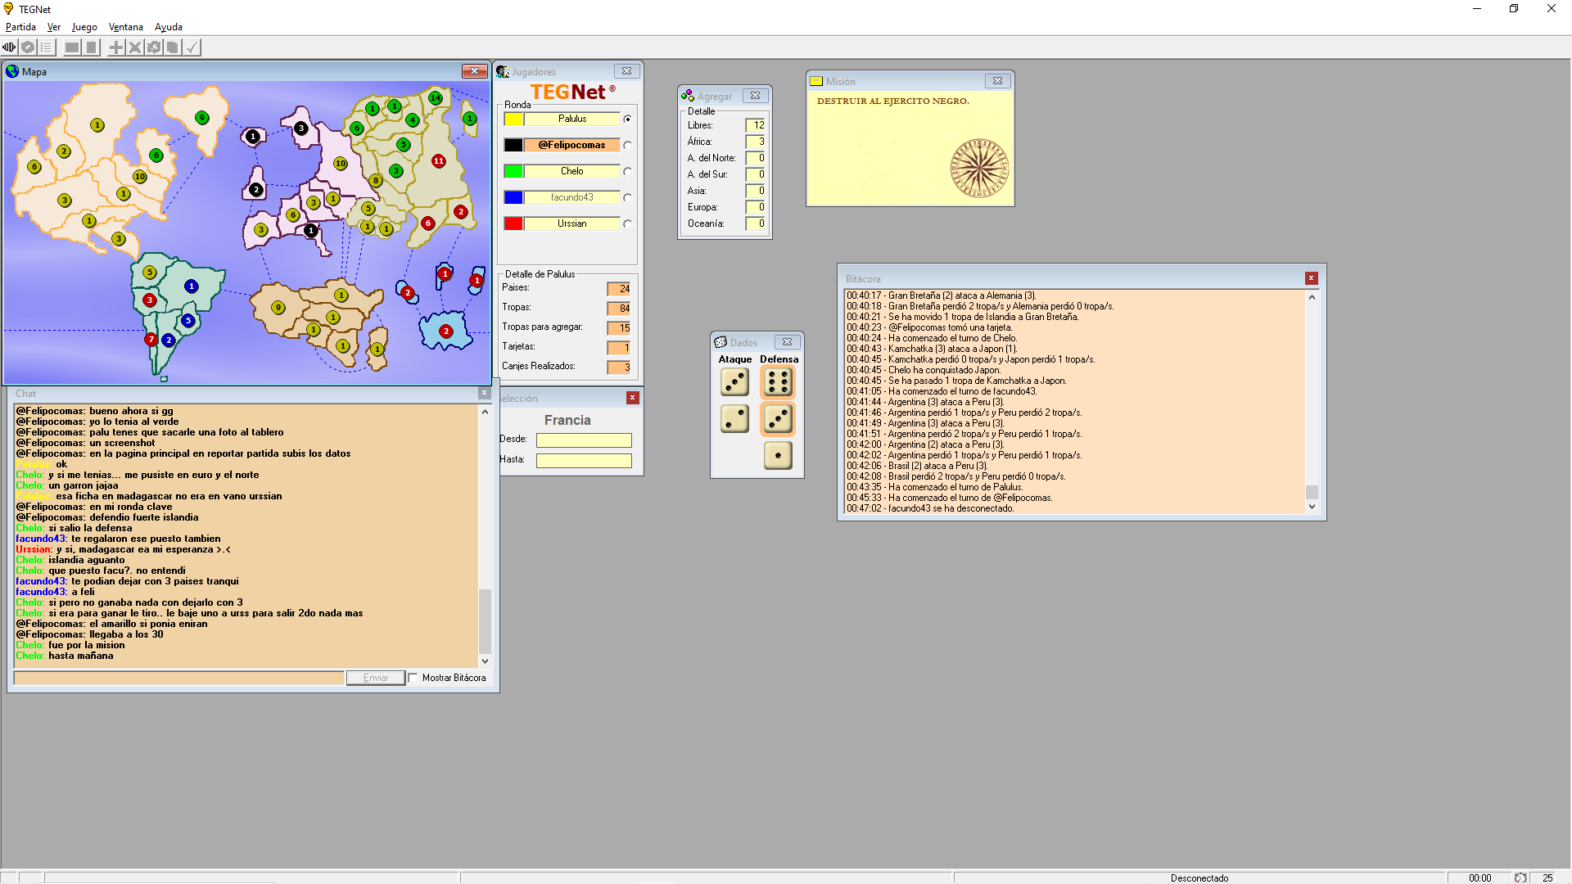Click the crossed swords attack toolbar icon
Screen dimensions: 1572x884
pyautogui.click(x=135, y=47)
